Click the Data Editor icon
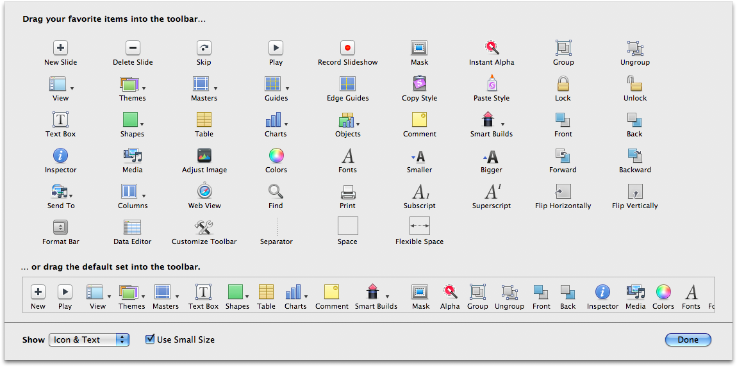The image size is (737, 367). (133, 227)
